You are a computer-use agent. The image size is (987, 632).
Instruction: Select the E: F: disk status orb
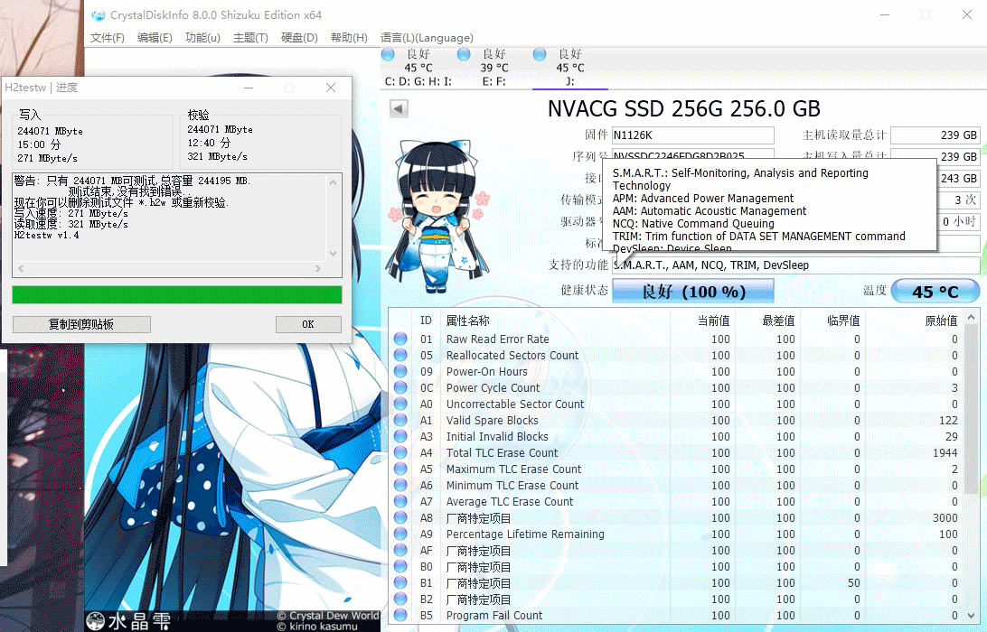(x=465, y=55)
